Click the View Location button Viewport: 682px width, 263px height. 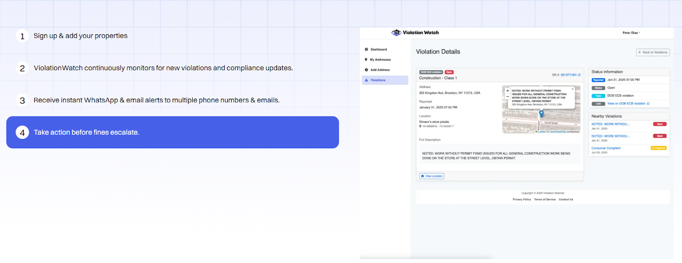point(431,176)
